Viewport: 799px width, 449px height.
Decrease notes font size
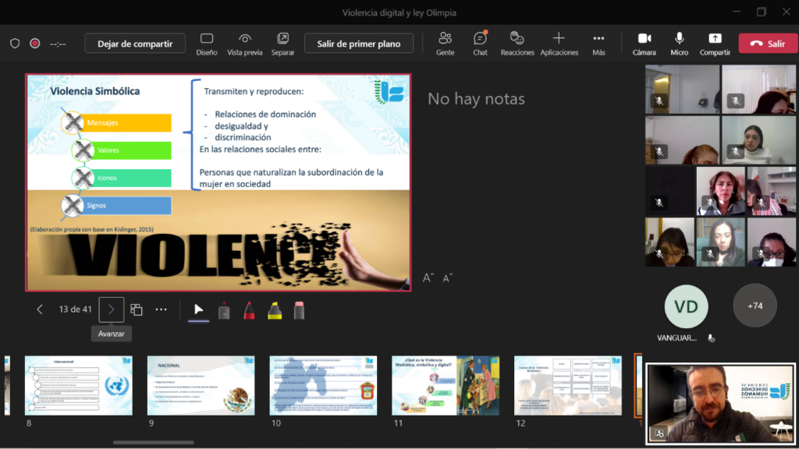click(447, 278)
